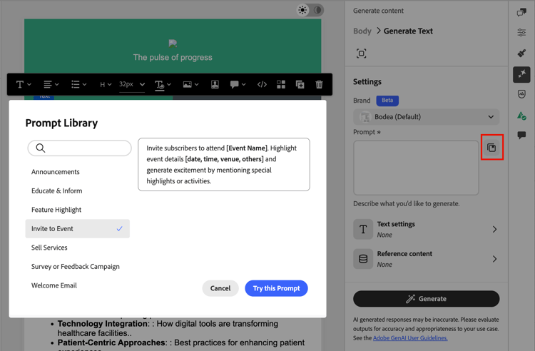Click the Reference content database icon
Viewport: 535px width, 351px height.
363,259
